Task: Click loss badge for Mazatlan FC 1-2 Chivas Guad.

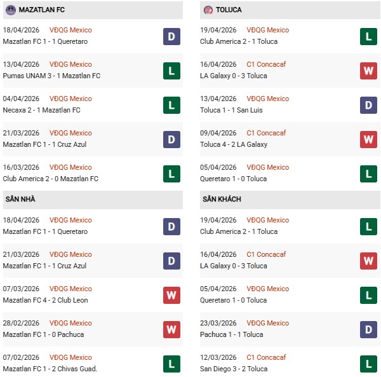Action: pos(171,364)
